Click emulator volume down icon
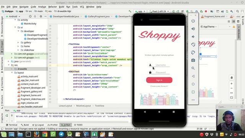 point(193,37)
